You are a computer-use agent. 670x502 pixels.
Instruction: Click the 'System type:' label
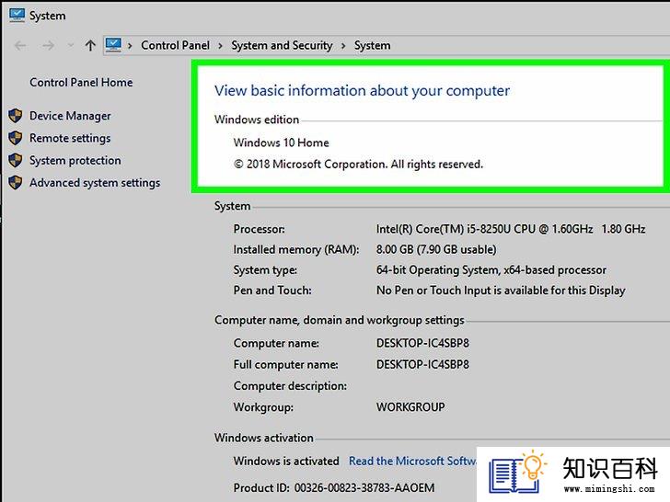pos(265,270)
